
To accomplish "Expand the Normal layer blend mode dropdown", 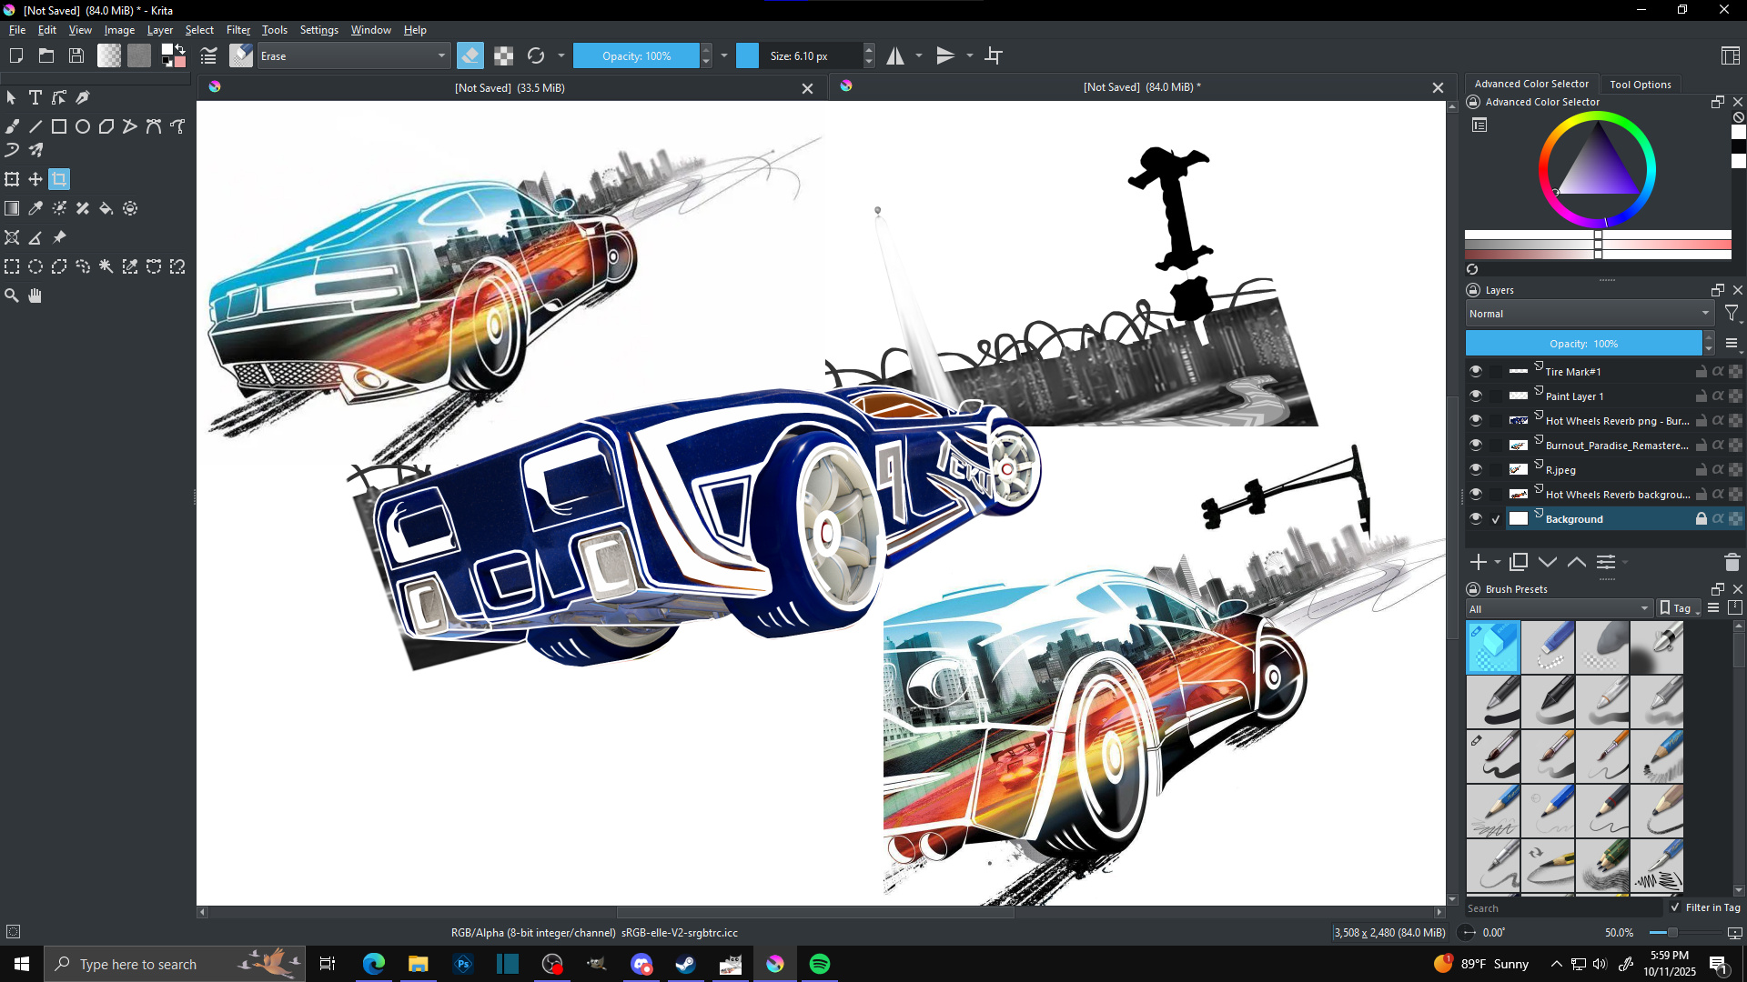I will [x=1589, y=314].
